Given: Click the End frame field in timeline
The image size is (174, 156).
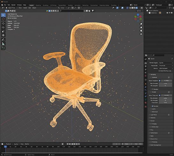Looking at the screenshot, I should coord(138,144).
